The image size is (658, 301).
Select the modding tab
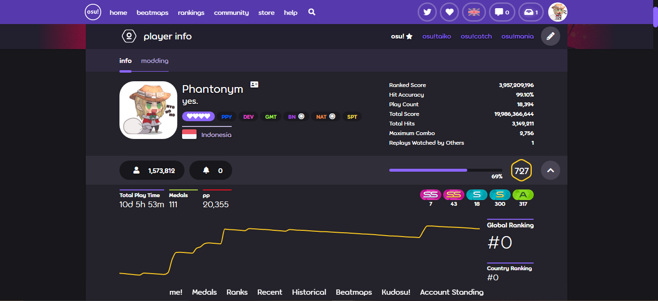pyautogui.click(x=155, y=61)
